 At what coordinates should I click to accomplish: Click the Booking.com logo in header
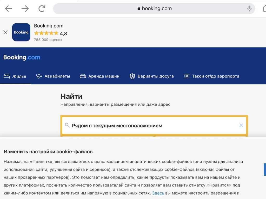(x=22, y=58)
